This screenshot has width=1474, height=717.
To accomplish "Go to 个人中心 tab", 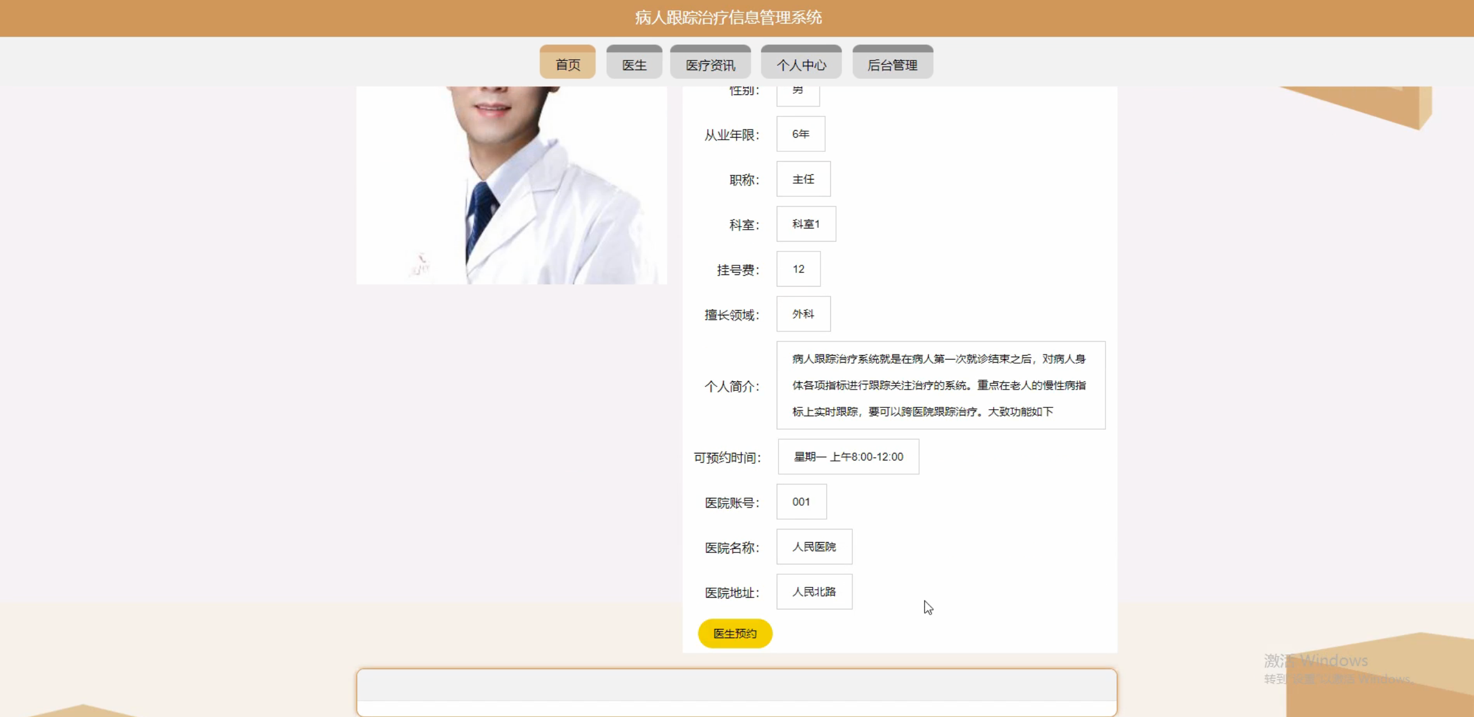I will point(801,63).
